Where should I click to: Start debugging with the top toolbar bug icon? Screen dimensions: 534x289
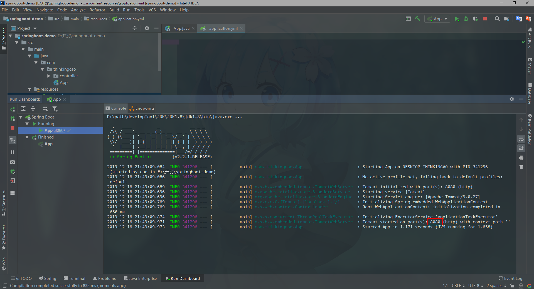466,19
